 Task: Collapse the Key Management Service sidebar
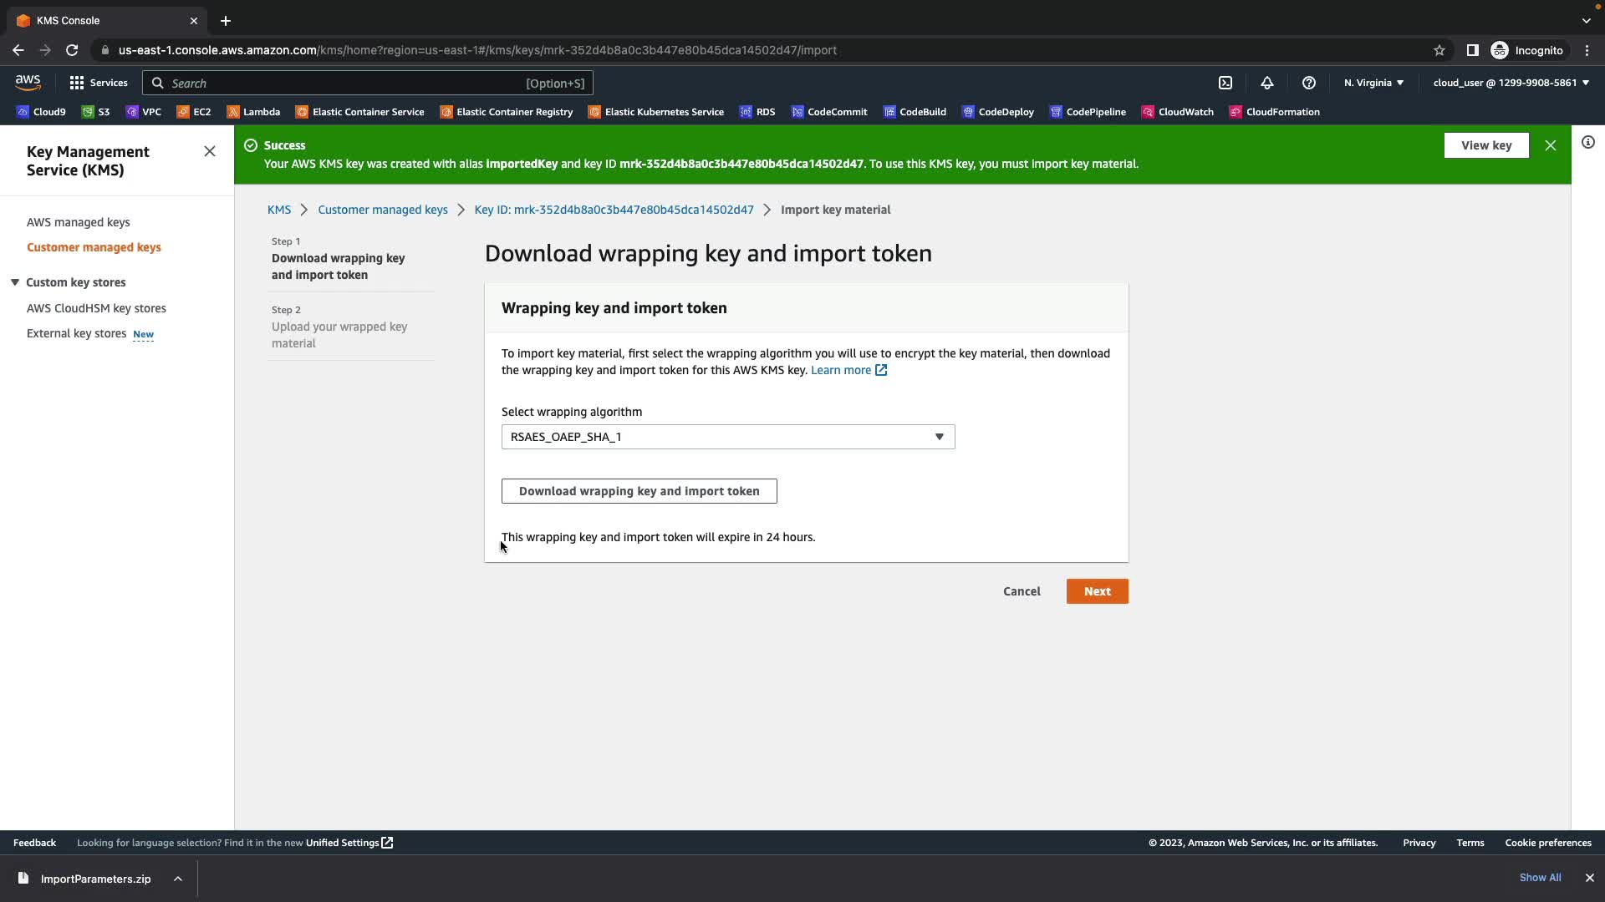(x=210, y=151)
